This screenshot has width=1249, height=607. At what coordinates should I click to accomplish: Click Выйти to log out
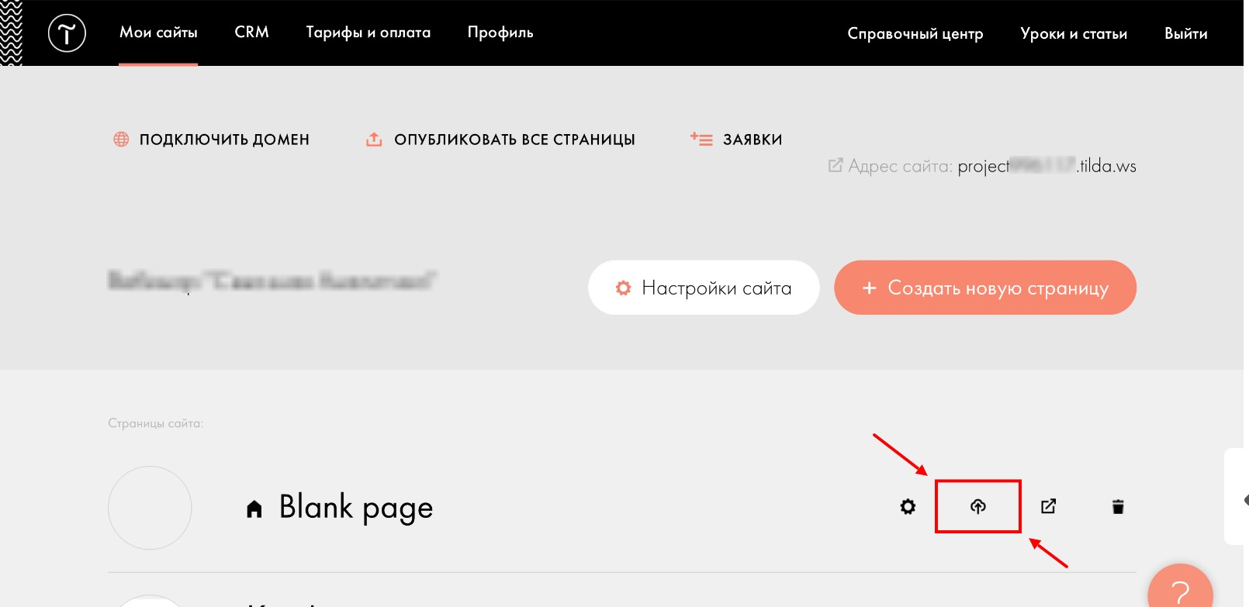pos(1186,34)
